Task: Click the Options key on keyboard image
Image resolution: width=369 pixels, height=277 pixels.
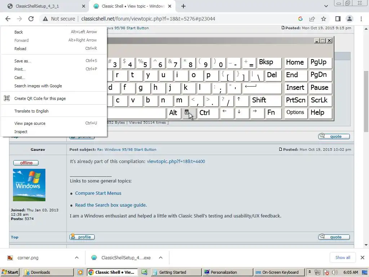Action: (295, 113)
